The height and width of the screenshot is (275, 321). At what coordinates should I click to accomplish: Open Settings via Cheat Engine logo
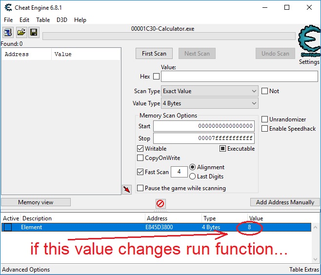(x=309, y=43)
